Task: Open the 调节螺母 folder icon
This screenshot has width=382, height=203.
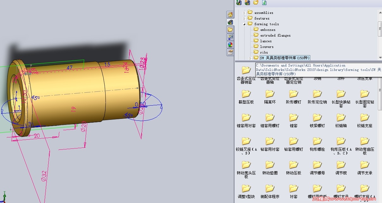Action: click(317, 165)
